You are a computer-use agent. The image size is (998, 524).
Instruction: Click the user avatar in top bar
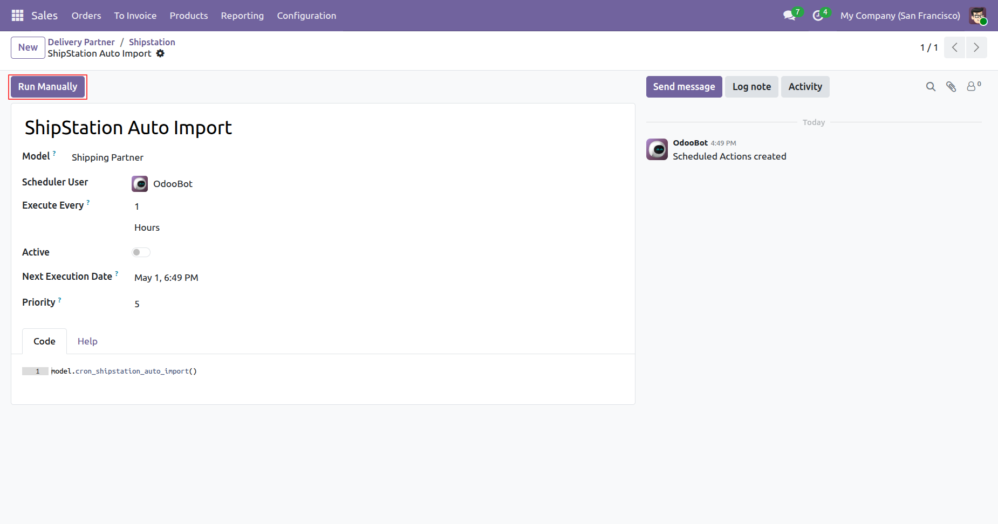[x=978, y=16]
